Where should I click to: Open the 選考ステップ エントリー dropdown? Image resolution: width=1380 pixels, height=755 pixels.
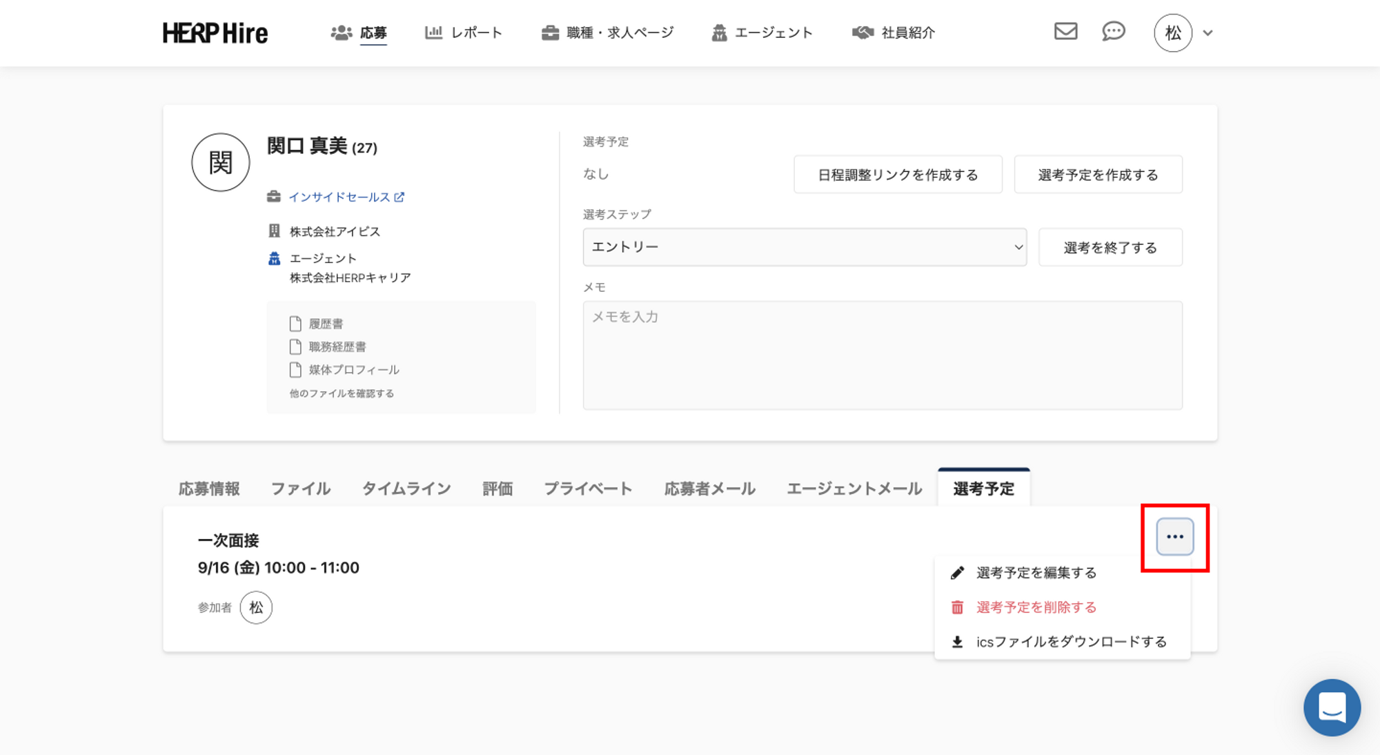(804, 247)
